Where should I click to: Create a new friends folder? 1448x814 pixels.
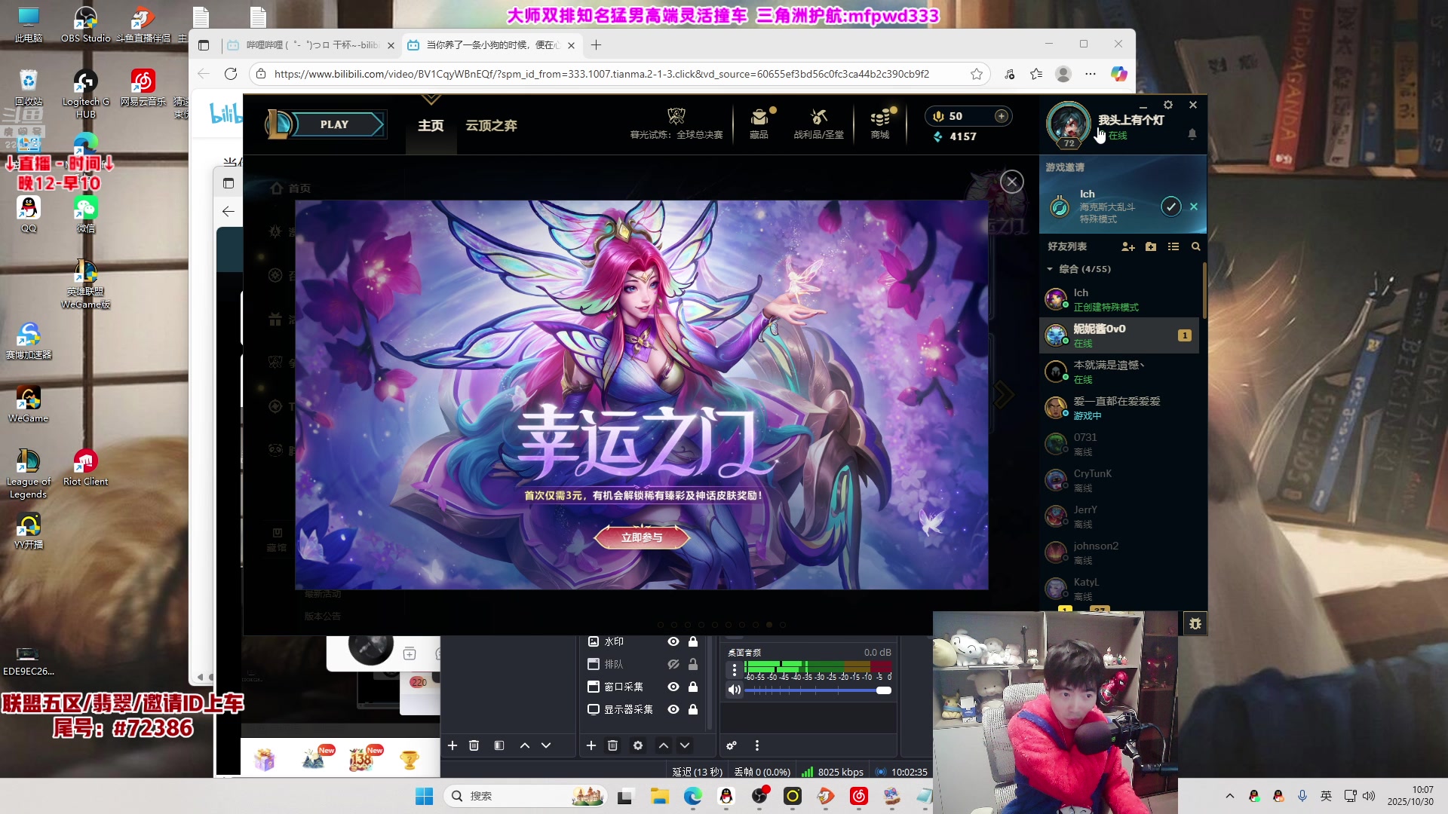pos(1151,246)
